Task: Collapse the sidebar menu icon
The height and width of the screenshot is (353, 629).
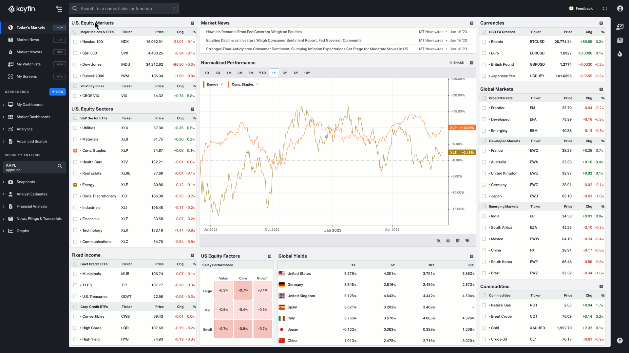Action: pyautogui.click(x=59, y=9)
